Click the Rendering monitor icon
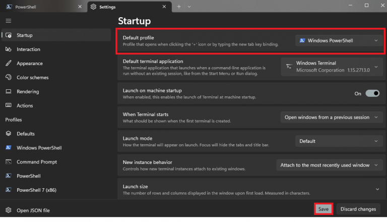387x222 pixels. coord(9,91)
